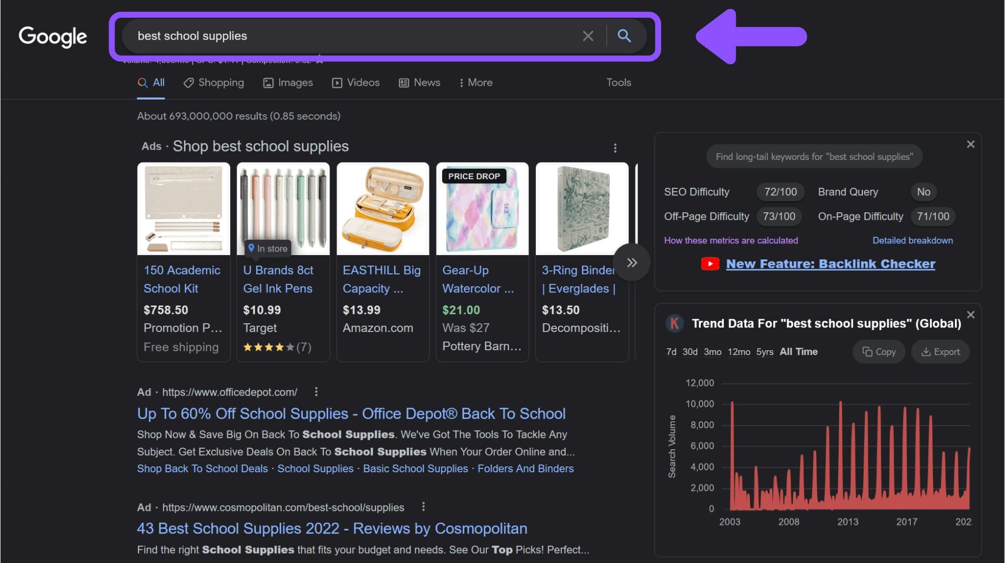Open the EASTHILL pencil case product image

point(383,209)
